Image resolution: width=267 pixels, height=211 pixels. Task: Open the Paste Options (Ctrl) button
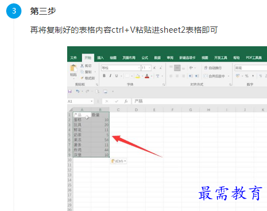pyautogui.click(x=119, y=161)
